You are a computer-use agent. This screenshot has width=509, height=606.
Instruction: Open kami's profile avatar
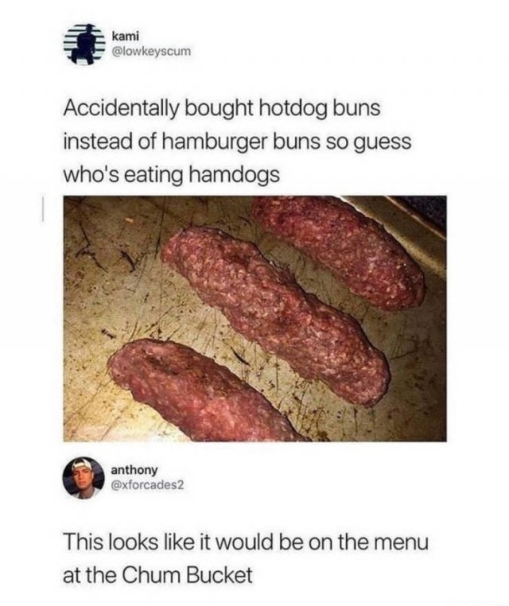coord(84,44)
